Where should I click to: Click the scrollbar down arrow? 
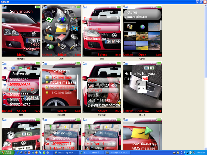pyautogui.click(x=206, y=149)
